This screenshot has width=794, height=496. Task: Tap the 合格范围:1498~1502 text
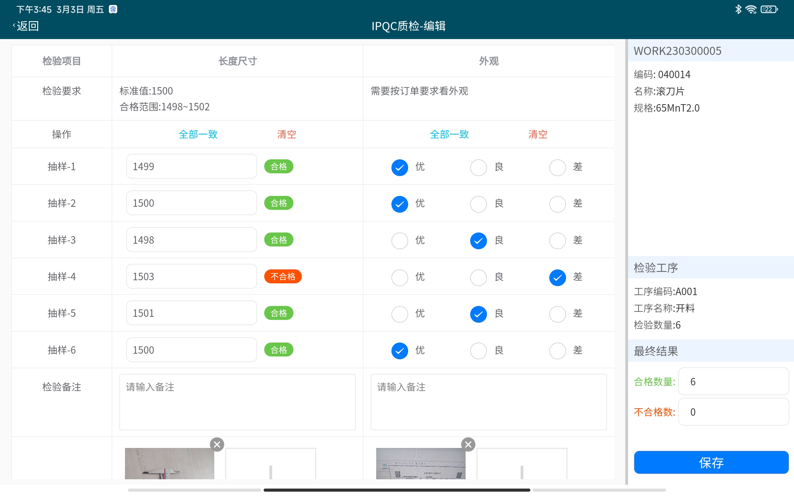[x=164, y=107]
